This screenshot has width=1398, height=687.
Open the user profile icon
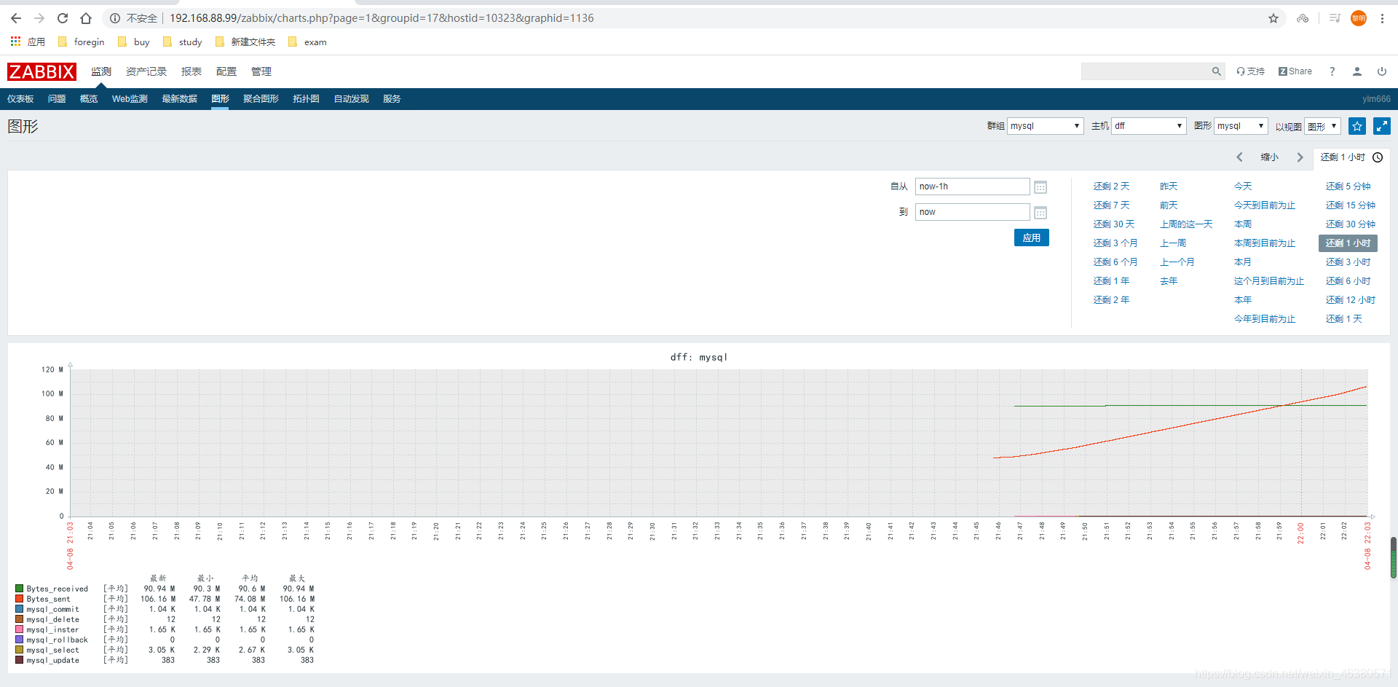coord(1357,71)
